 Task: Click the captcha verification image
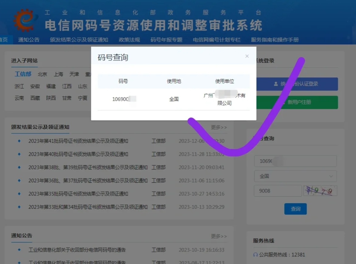320,191
